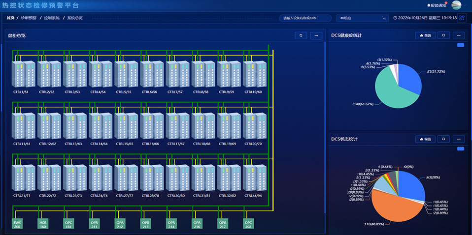Select cabinet CTRL21/71

[23, 178]
